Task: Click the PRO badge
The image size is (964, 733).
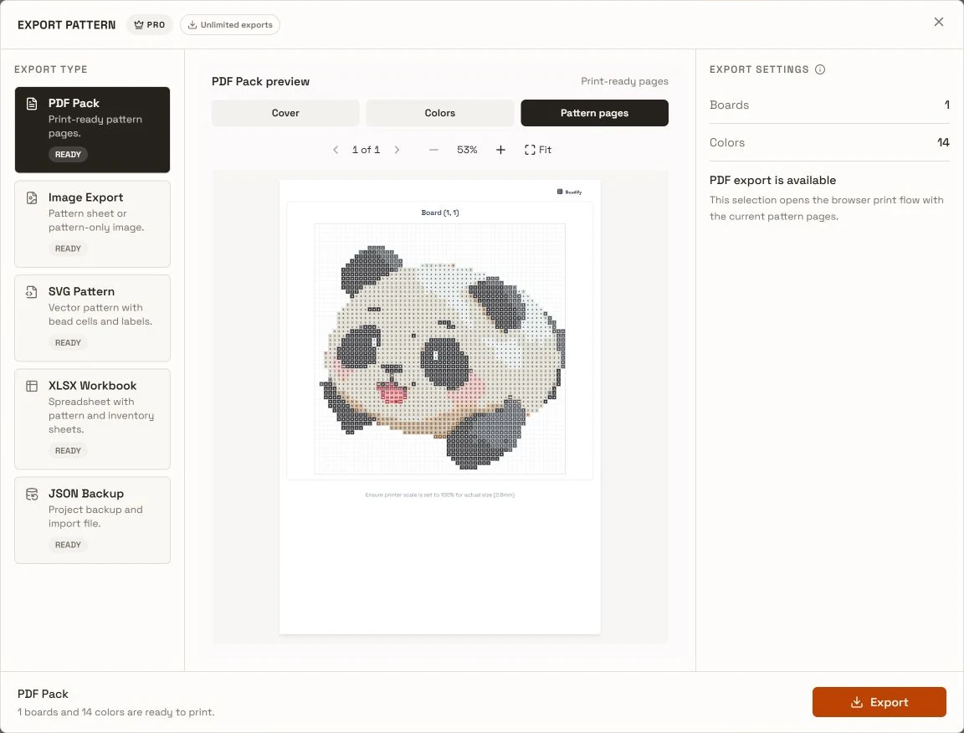Action: pyautogui.click(x=150, y=24)
